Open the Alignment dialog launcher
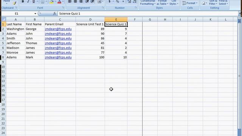This screenshot has width=242, height=136. point(103,8)
